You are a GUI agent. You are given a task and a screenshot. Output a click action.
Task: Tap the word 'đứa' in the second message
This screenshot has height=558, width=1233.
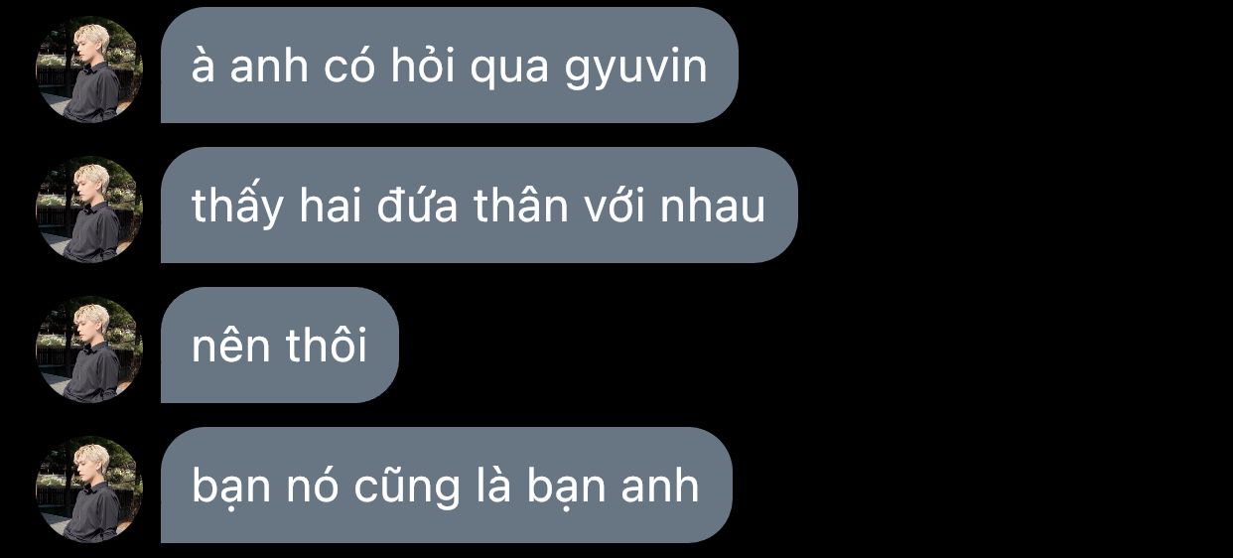click(x=407, y=206)
